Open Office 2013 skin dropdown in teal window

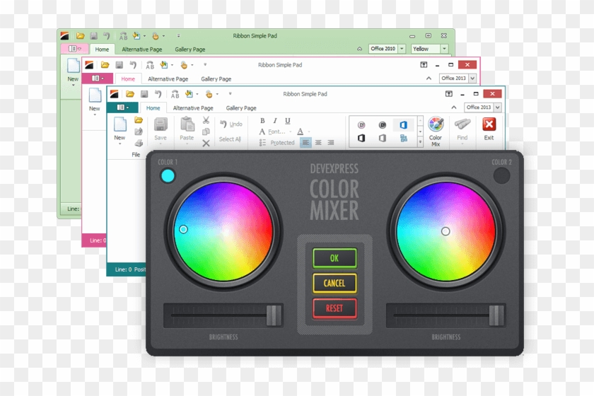point(498,107)
